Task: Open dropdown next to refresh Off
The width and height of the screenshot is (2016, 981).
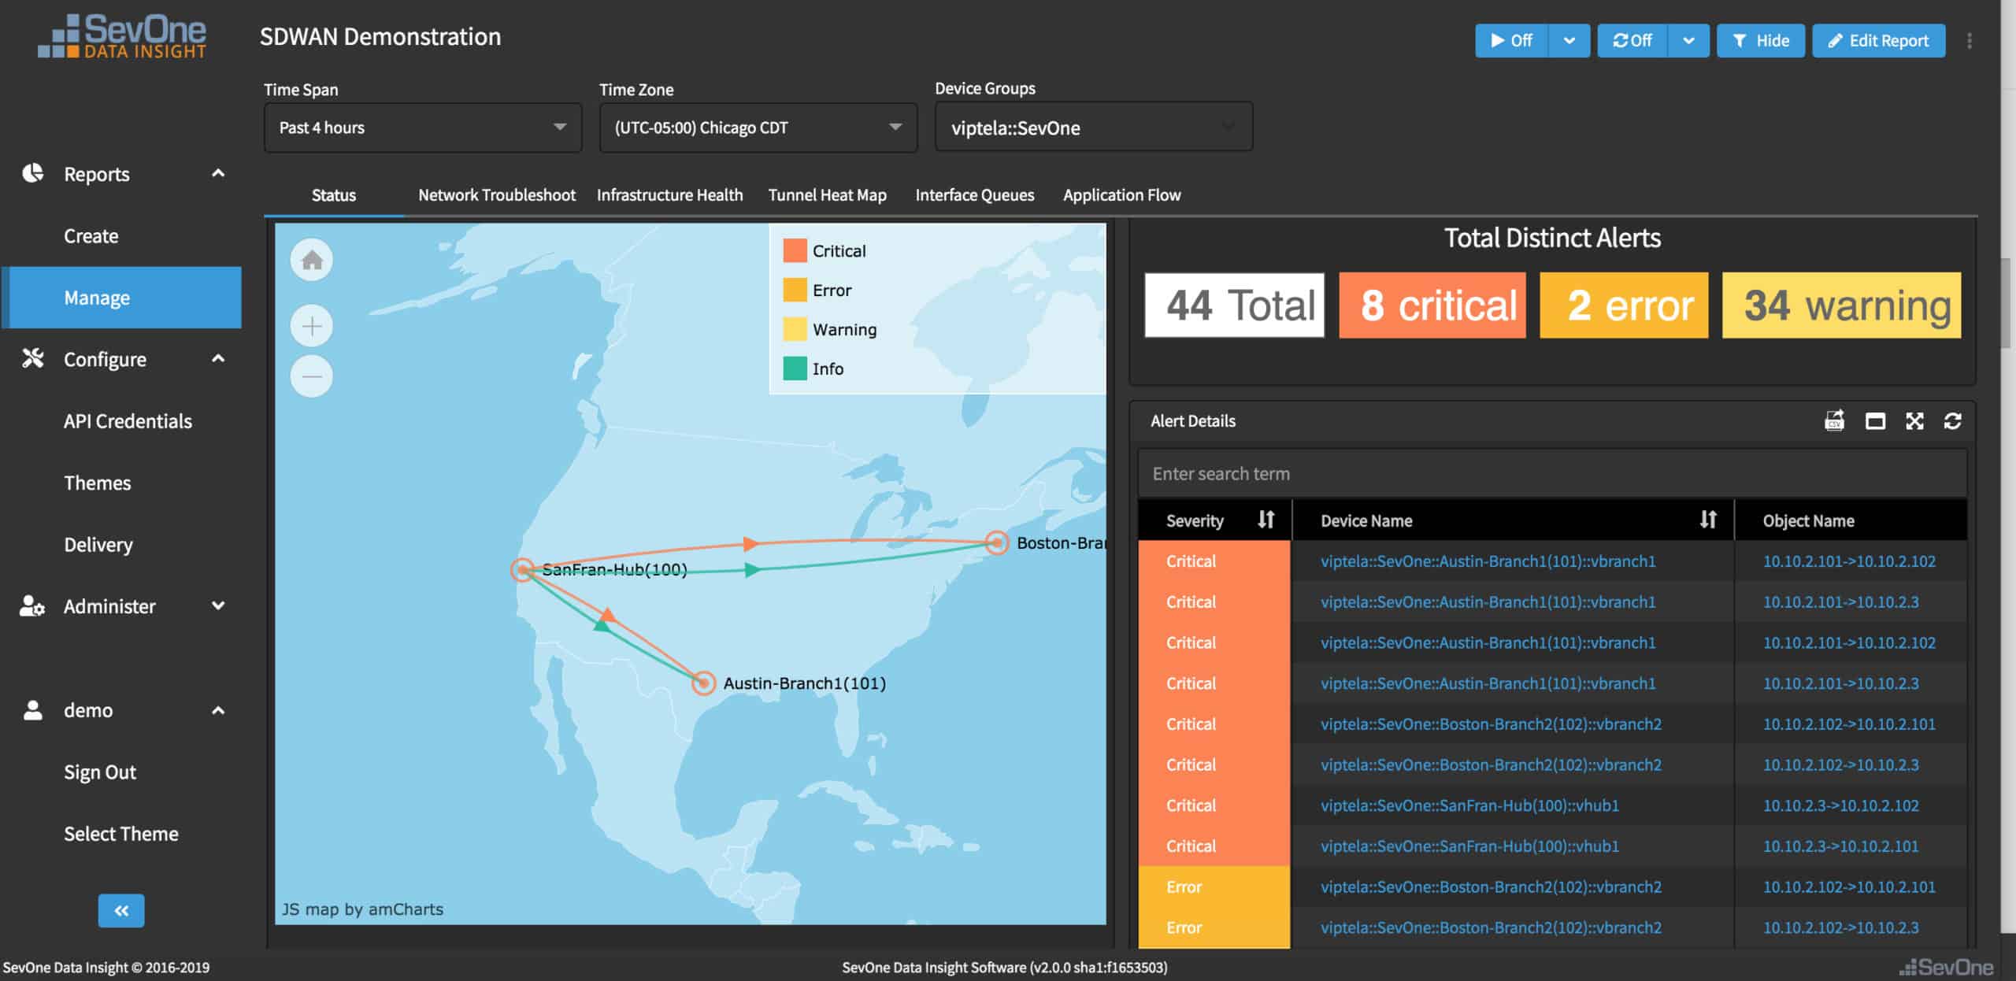Action: click(1688, 41)
